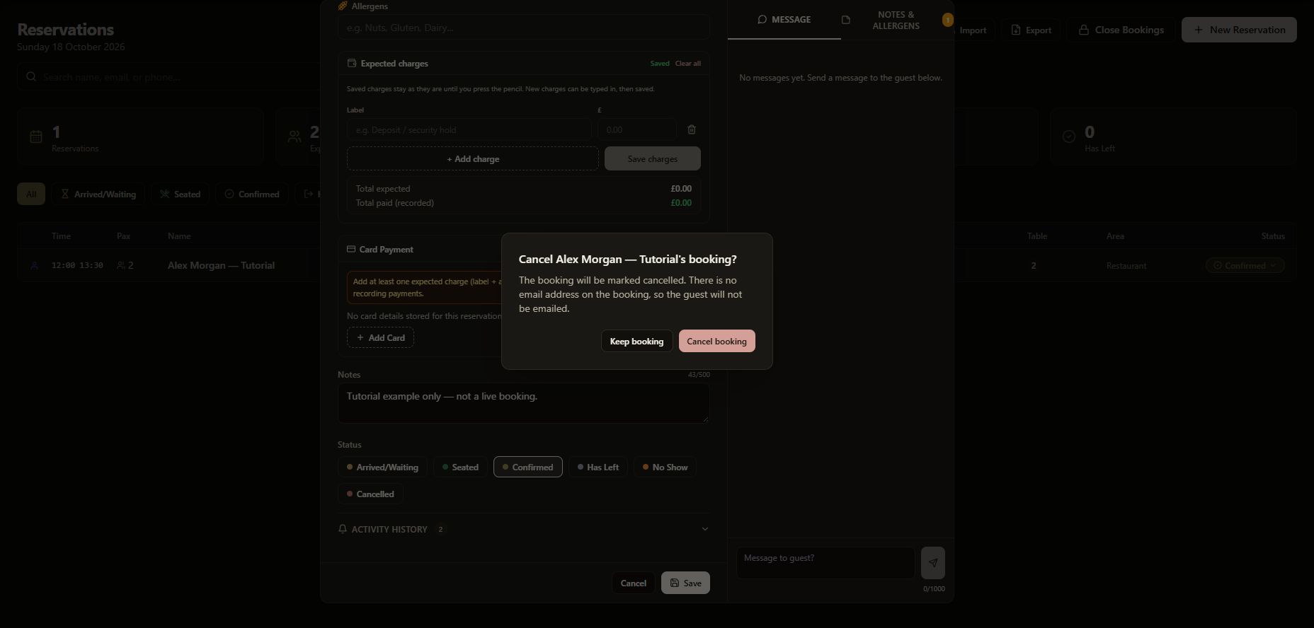Click the Add Card button
Screen dimensions: 1314x628
point(380,337)
